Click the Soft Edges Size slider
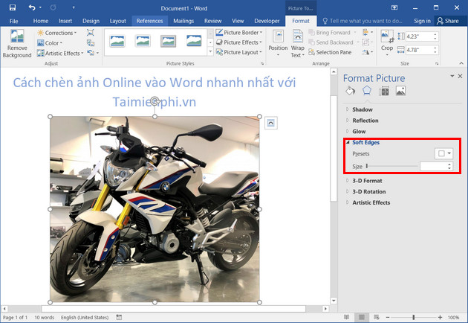Viewport: 468px width, 323px height. point(391,166)
